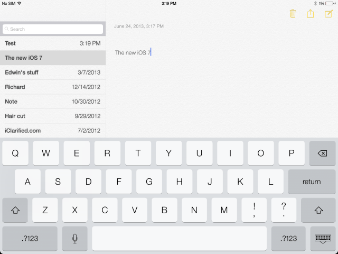This screenshot has width=338, height=254.
Task: Tap the 3:19 PM status bar clock
Action: click(x=169, y=3)
